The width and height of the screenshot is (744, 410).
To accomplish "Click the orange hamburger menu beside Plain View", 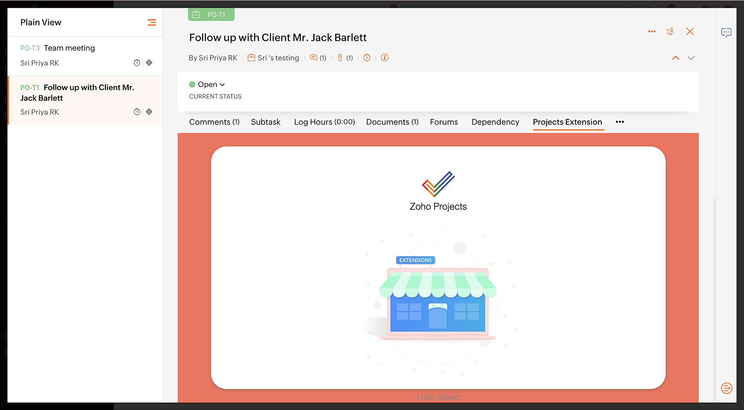I will 152,23.
